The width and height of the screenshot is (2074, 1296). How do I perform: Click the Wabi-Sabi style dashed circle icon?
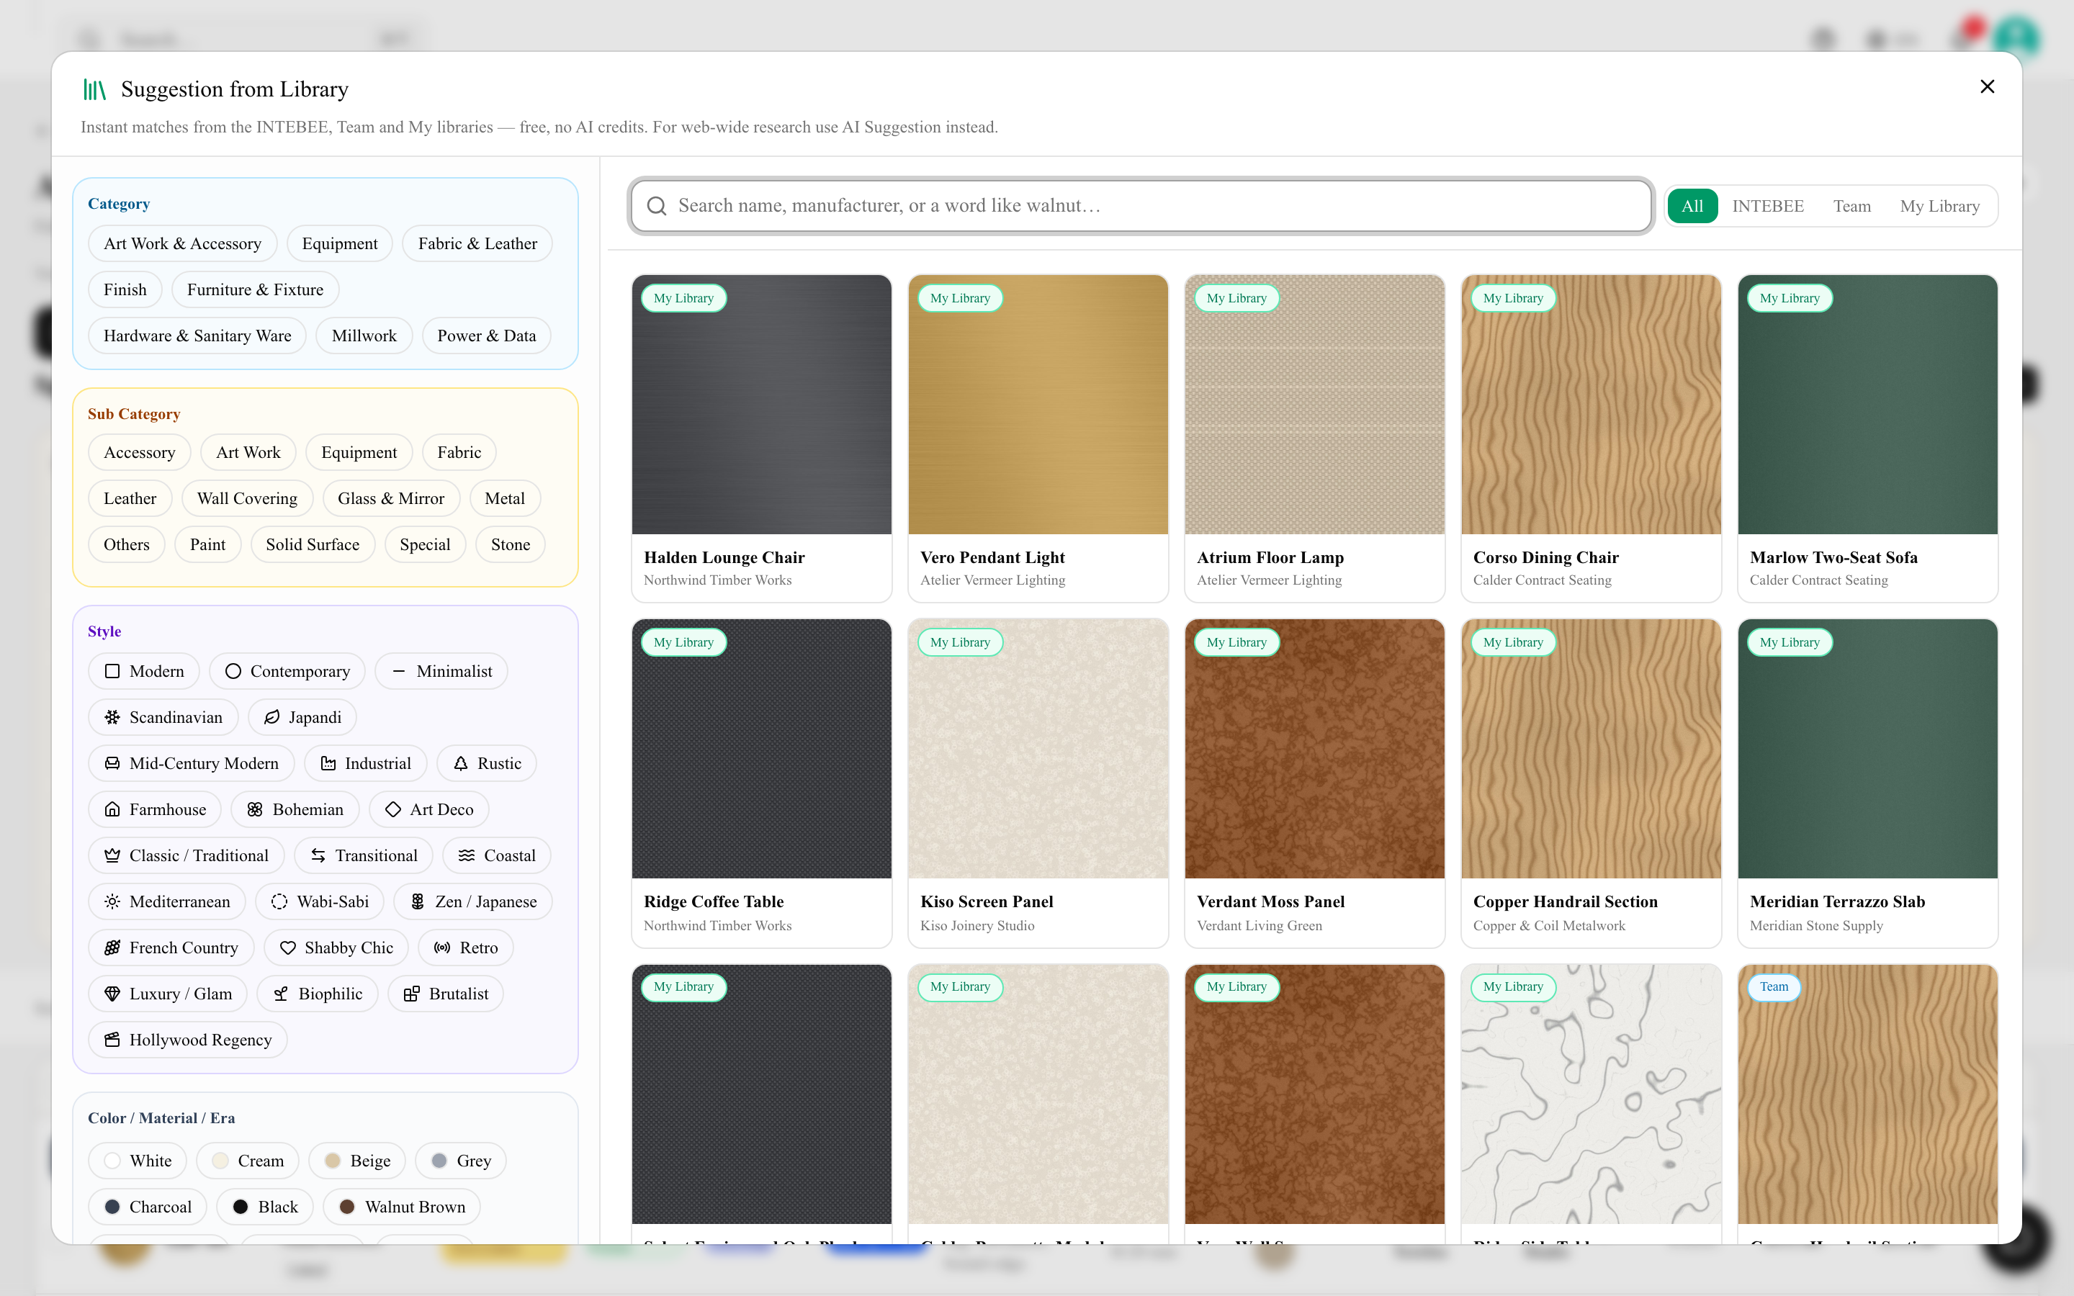[x=279, y=901]
